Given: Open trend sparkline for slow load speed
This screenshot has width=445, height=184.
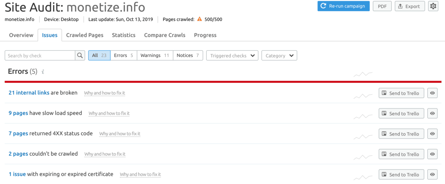Looking at the screenshot, I should (363, 116).
